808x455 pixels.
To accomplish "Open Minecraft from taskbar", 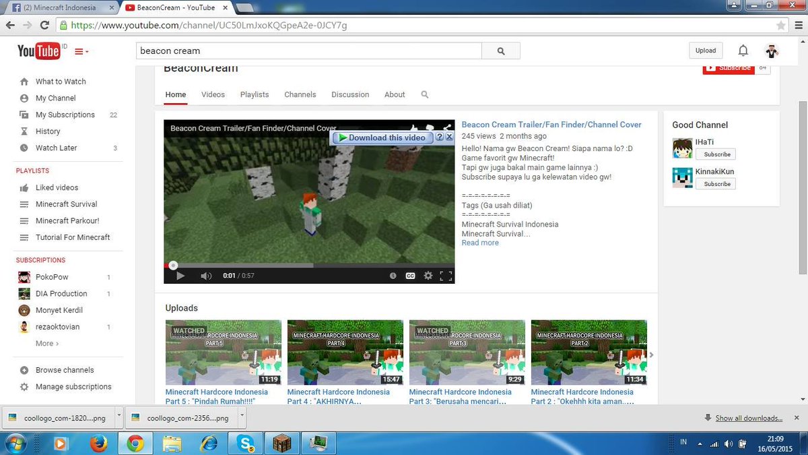I will click(x=281, y=443).
